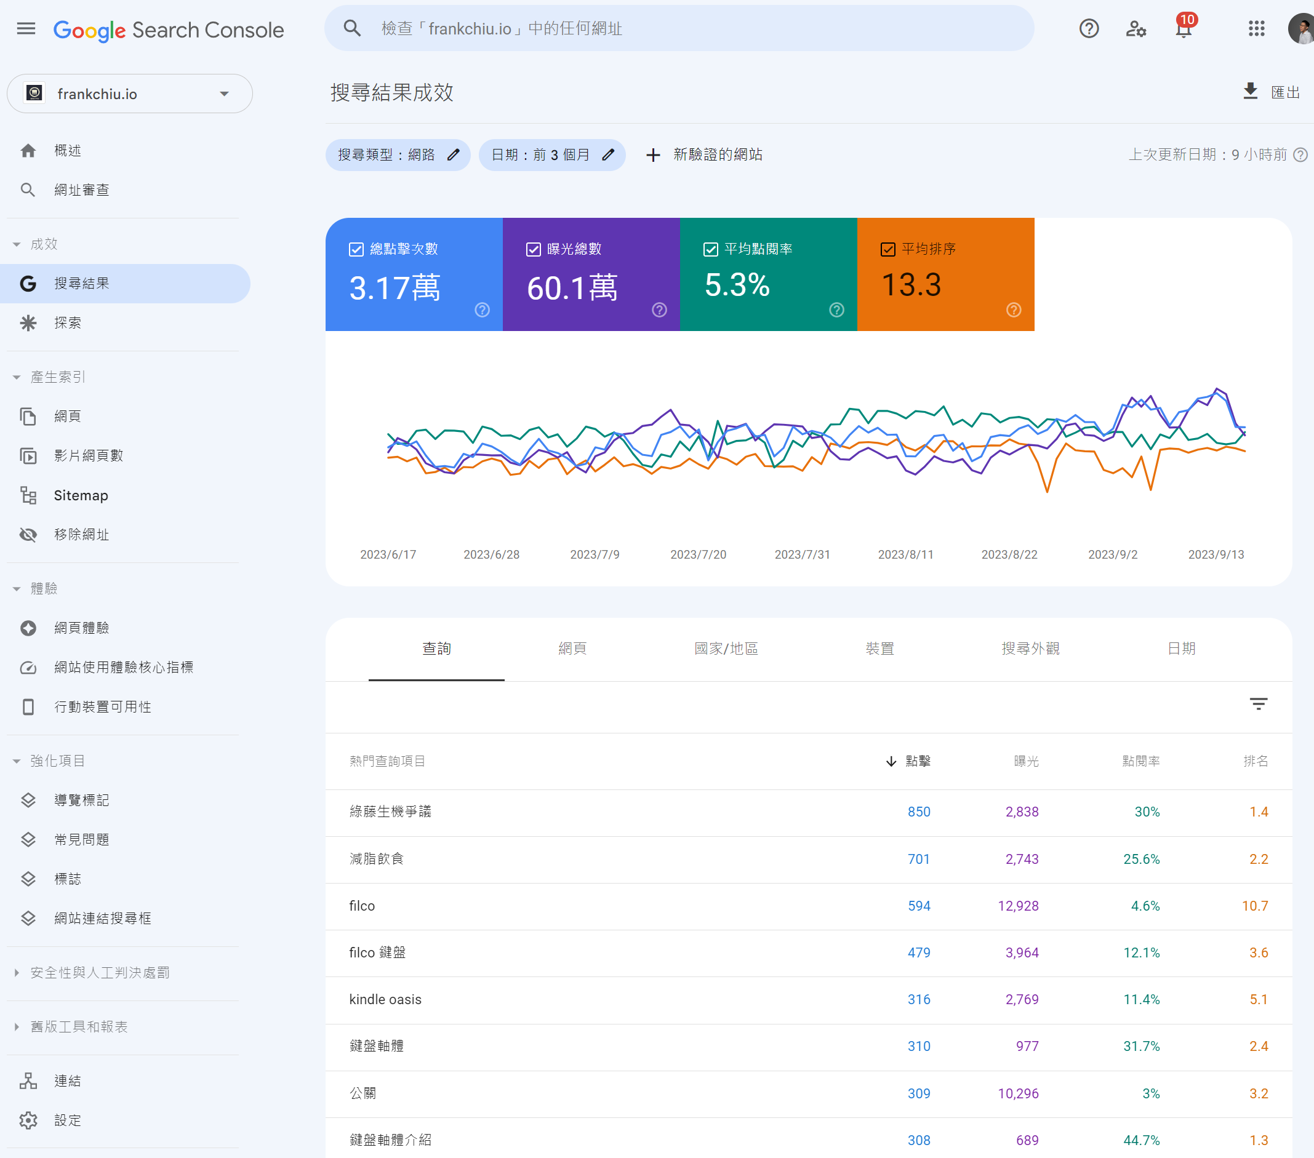Image resolution: width=1314 pixels, height=1158 pixels.
Task: Click the purple 曝光總數 metric card
Action: pos(590,275)
